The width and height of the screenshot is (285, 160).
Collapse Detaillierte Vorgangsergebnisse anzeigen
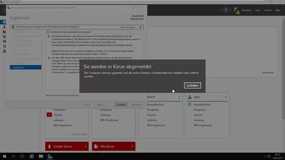(x=48, y=32)
